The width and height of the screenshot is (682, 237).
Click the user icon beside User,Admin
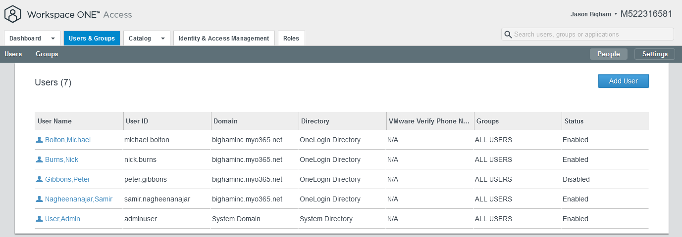[40, 219]
